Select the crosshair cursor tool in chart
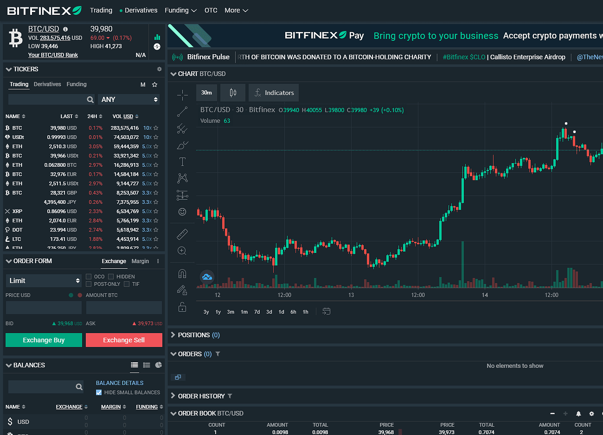This screenshot has height=435, width=603. point(182,95)
